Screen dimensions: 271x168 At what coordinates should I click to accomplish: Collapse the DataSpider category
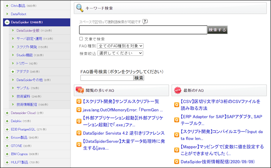7,22
